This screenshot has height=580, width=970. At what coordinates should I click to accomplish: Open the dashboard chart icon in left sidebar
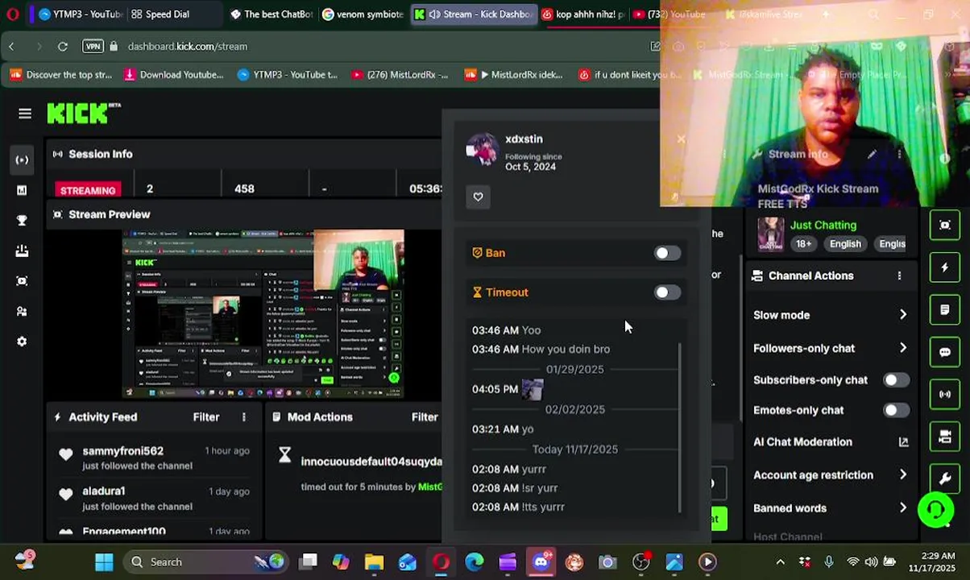pyautogui.click(x=22, y=190)
